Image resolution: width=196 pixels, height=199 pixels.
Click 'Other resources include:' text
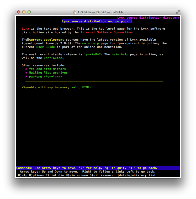tap(44, 65)
